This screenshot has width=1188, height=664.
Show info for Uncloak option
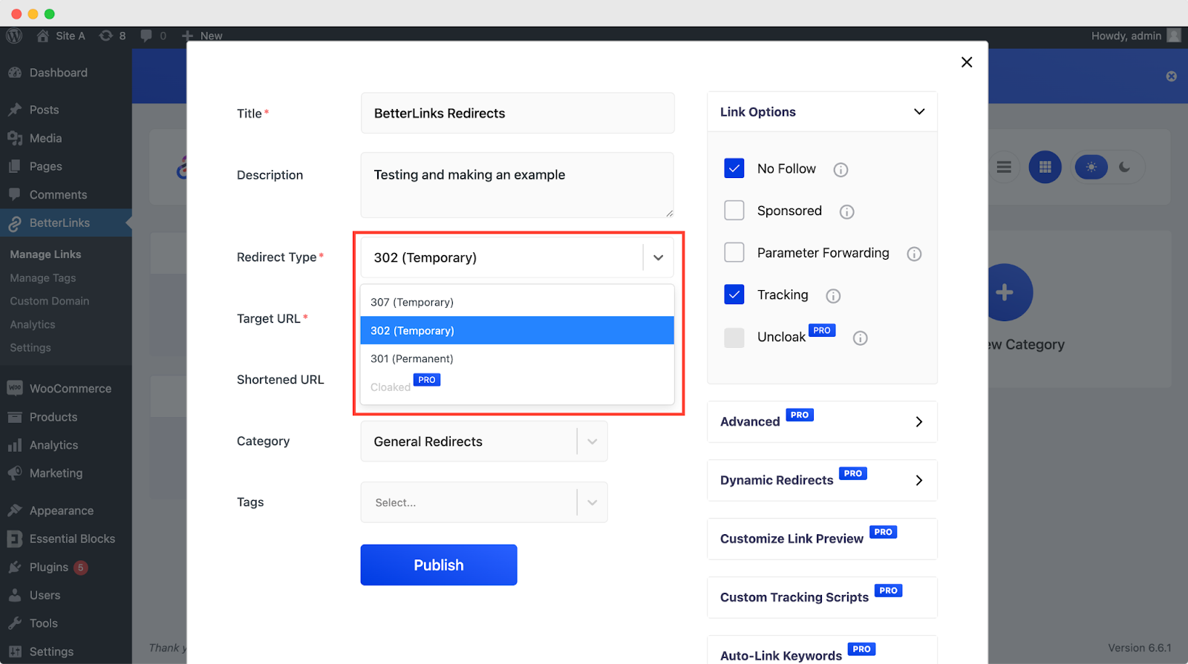860,338
